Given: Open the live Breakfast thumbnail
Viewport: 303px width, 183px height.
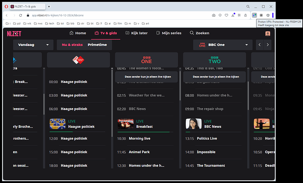Looking at the screenshot, I should tap(126, 123).
